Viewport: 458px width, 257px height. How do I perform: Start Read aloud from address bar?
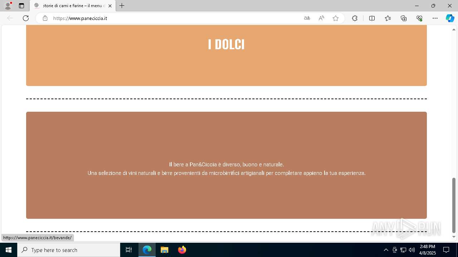pyautogui.click(x=321, y=18)
